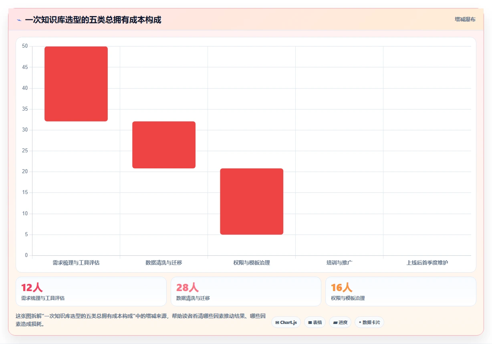
Task: Click the 表格 tag chip
Action: tap(315, 322)
